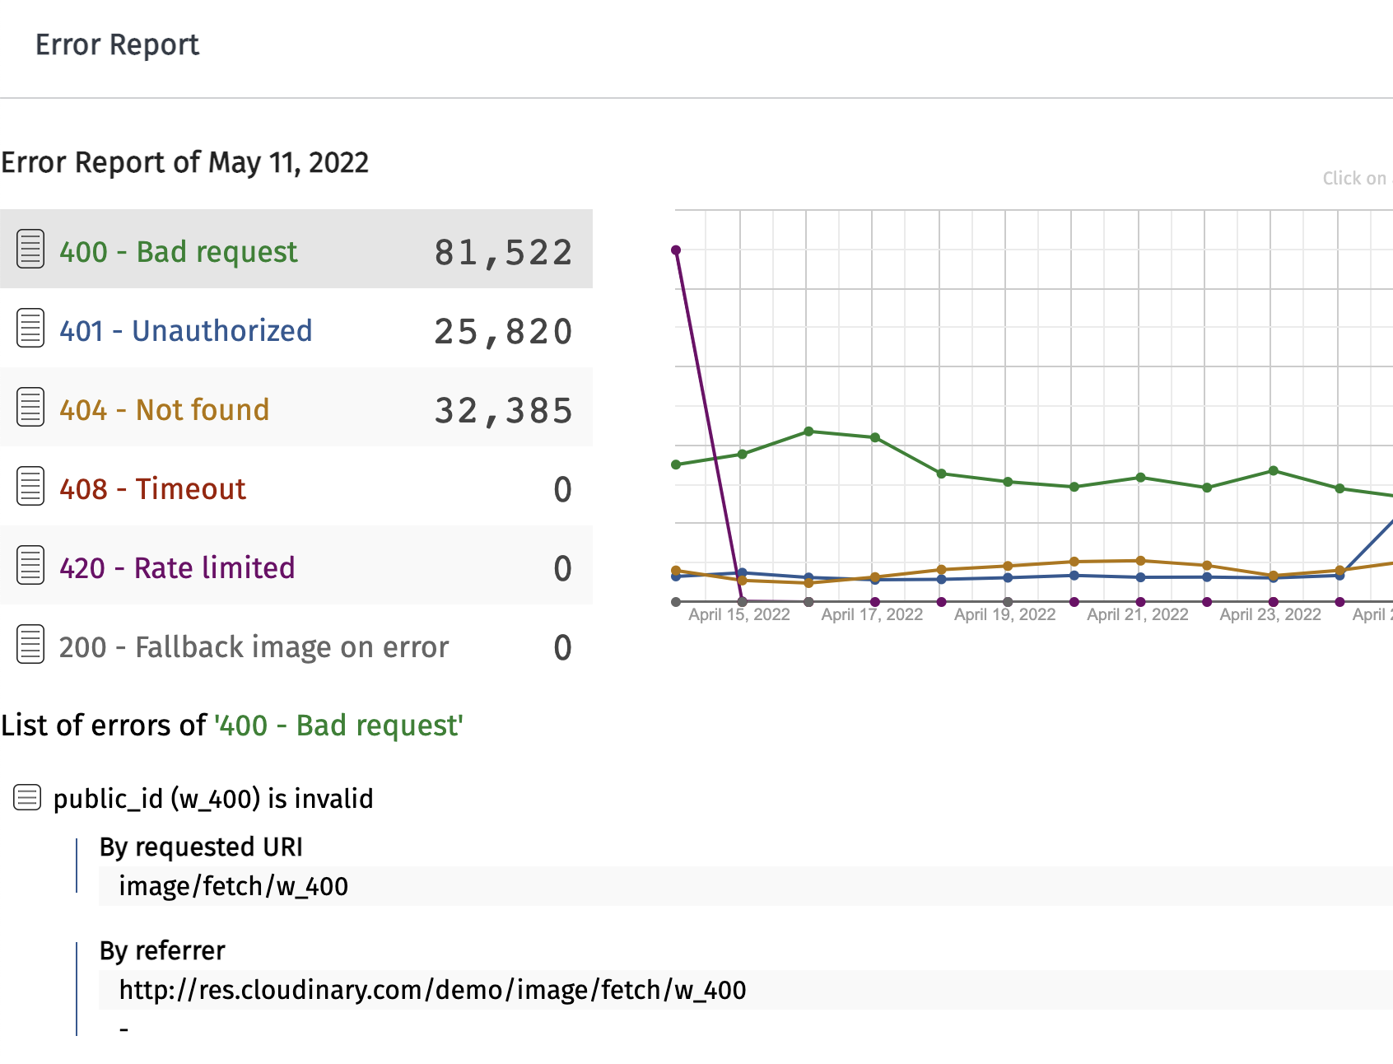Click the April 21, 2022 axis label
Screen dimensions: 1393x1064
1137,614
